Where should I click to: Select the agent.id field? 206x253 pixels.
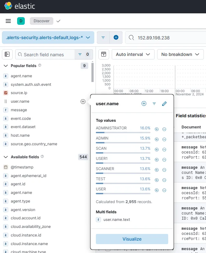[18, 184]
